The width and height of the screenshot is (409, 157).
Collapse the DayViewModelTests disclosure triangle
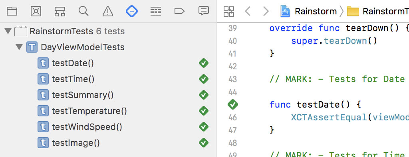pyautogui.click(x=19, y=47)
